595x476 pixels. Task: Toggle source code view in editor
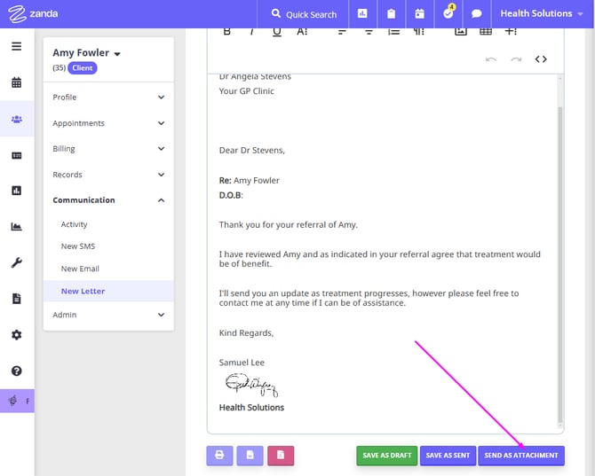[x=541, y=59]
